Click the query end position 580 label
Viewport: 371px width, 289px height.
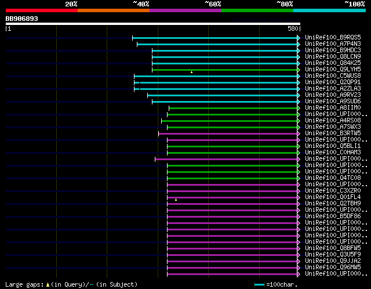coord(293,28)
